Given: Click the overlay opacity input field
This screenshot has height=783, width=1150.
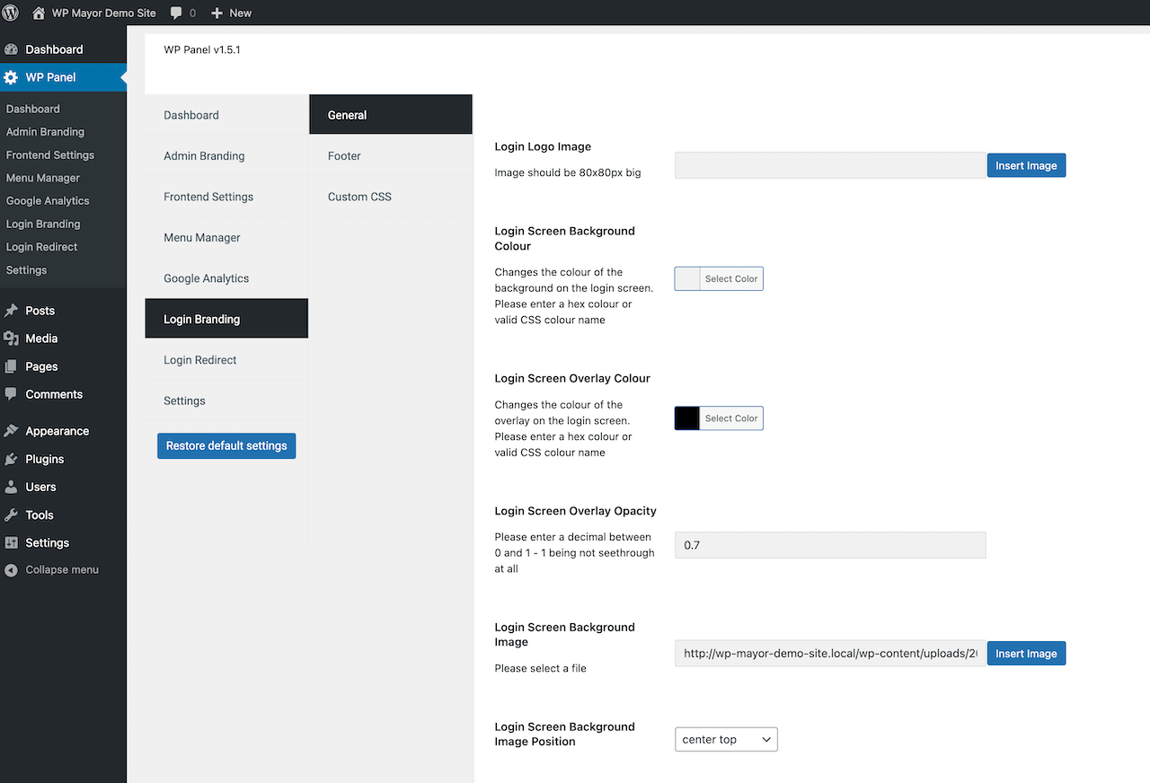Looking at the screenshot, I should (829, 545).
